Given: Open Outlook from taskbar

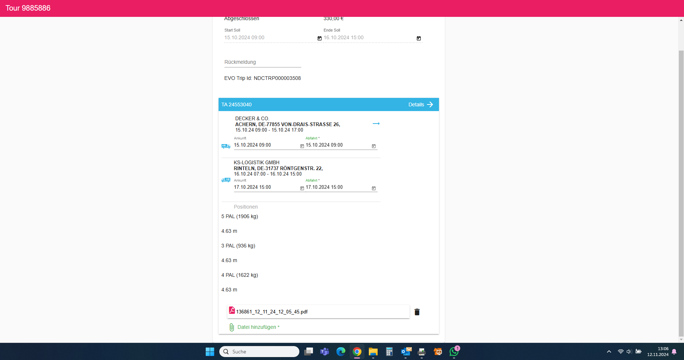Looking at the screenshot, I should [406, 352].
